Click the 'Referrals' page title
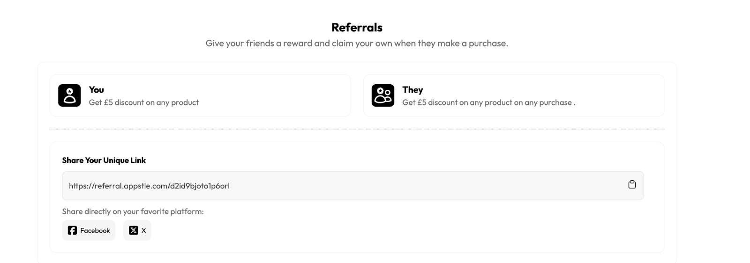The image size is (750, 263). (357, 27)
